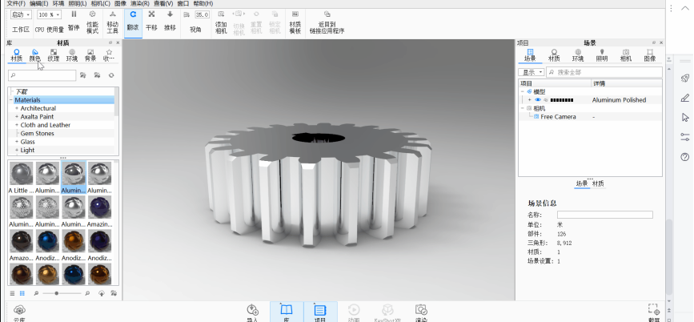Open the 启动 workspace dropdown
The width and height of the screenshot is (694, 322).
(21, 14)
